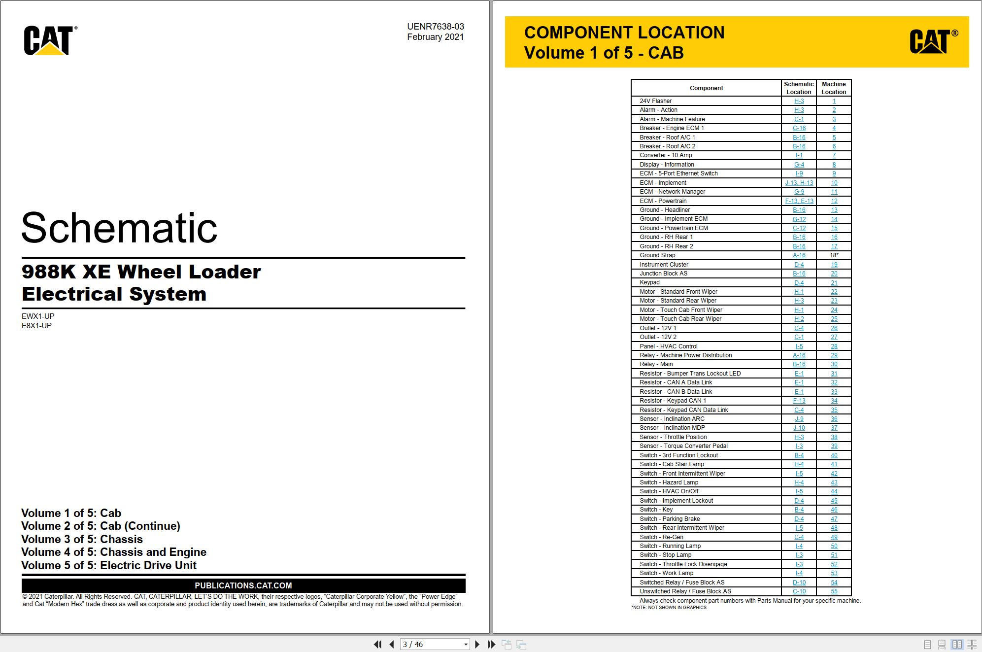
Task: Click the 'Junction Block AS' component text
Action: [x=663, y=274]
